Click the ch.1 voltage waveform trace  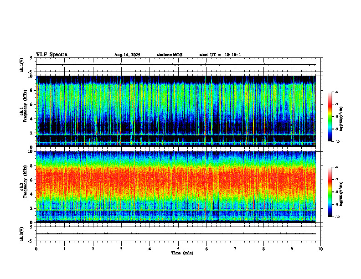[175, 65]
